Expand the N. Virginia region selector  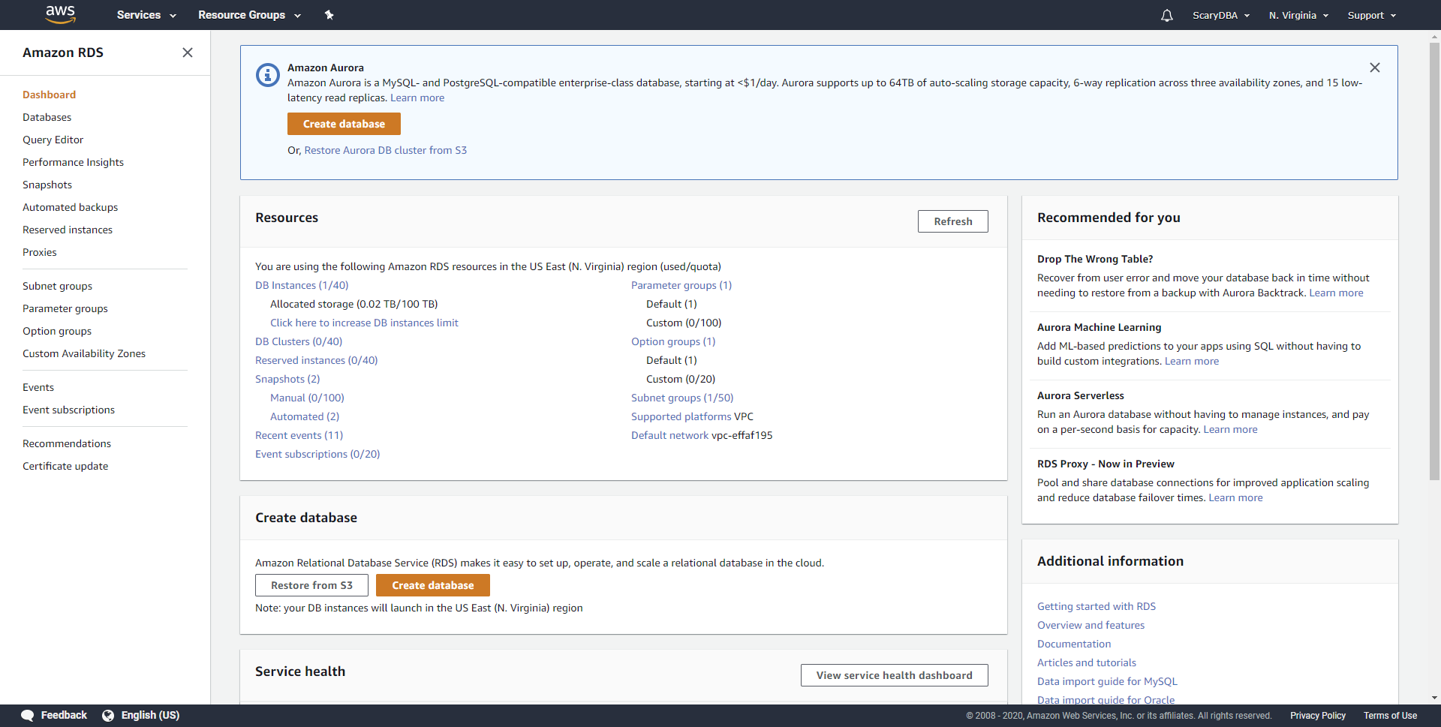pyautogui.click(x=1298, y=15)
